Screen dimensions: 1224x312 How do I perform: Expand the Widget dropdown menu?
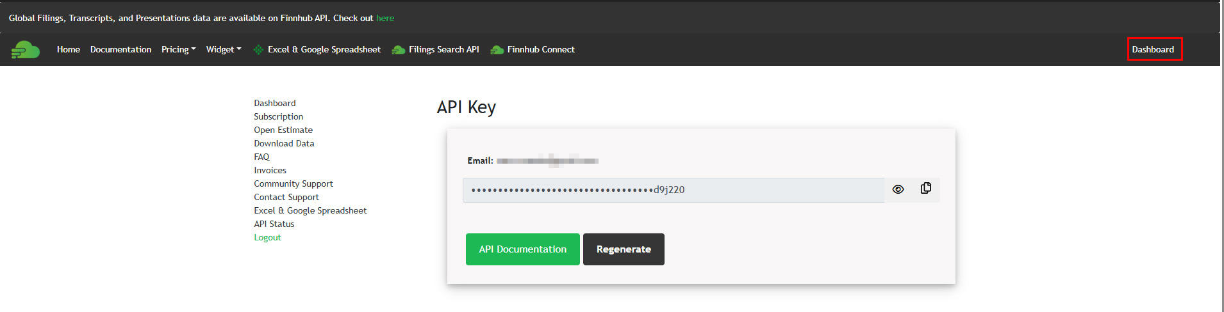[x=224, y=49]
